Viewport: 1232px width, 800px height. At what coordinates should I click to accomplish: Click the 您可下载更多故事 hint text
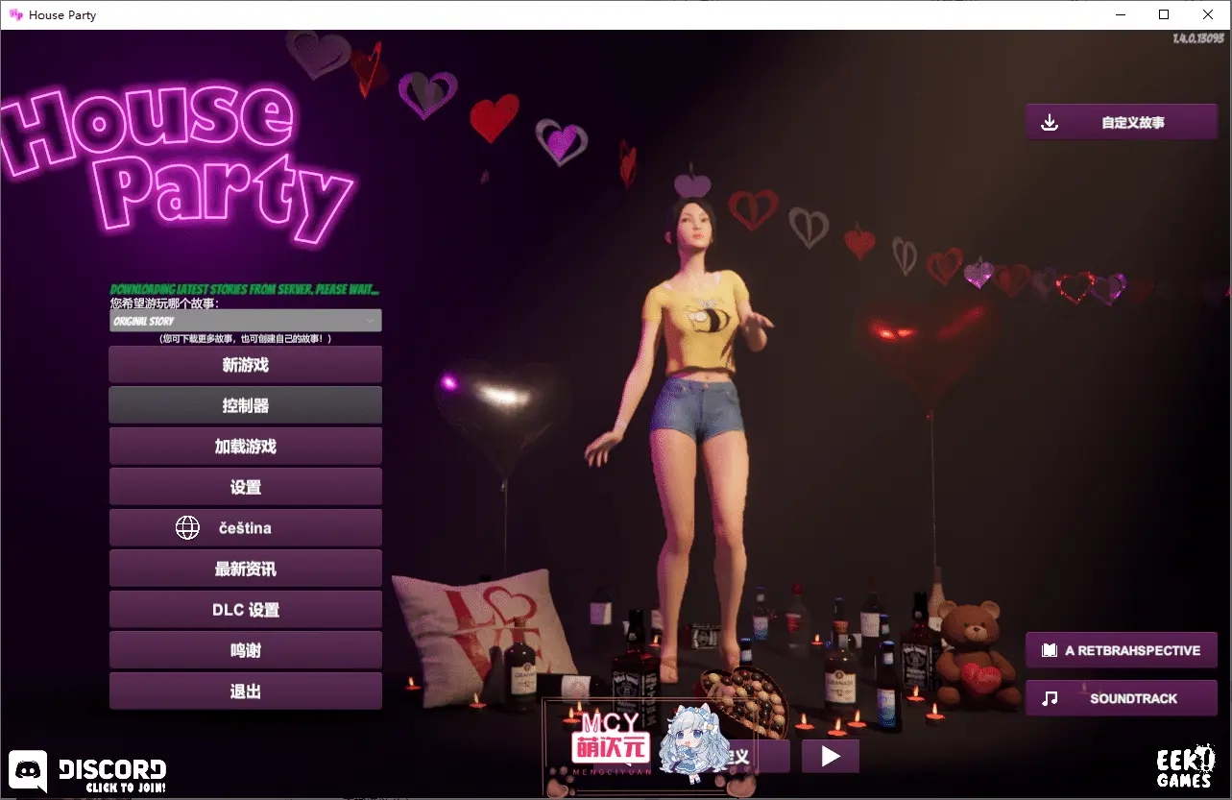point(246,338)
